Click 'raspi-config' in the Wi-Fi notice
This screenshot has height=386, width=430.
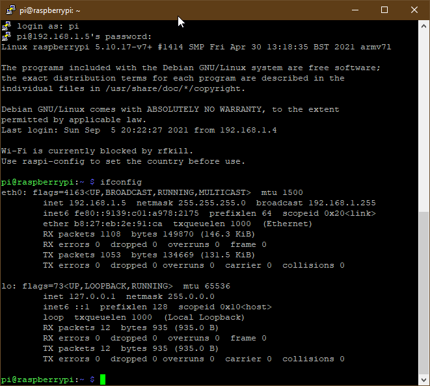tap(53, 161)
